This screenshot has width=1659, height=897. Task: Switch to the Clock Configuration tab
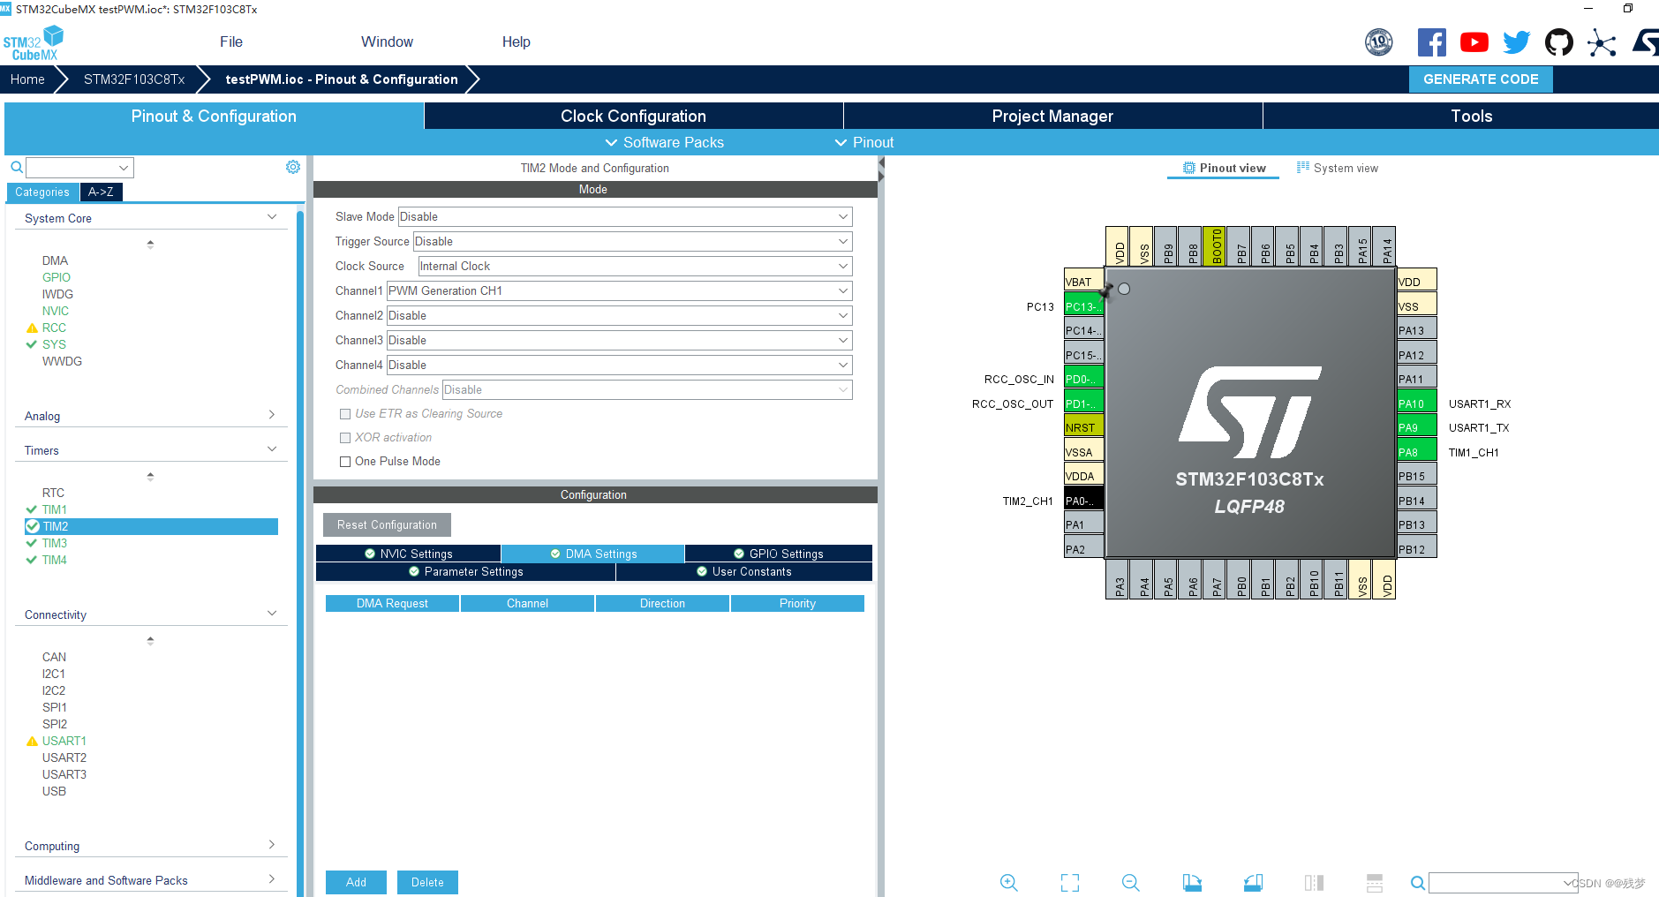632,116
